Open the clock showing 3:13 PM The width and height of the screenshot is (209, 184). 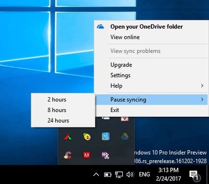(x=168, y=174)
